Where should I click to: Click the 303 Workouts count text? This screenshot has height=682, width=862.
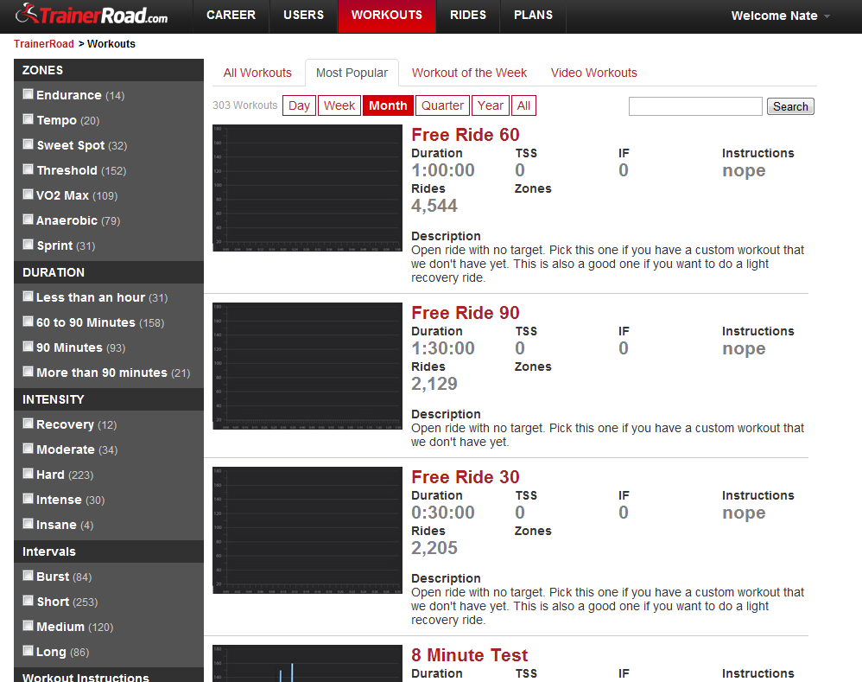coord(245,105)
